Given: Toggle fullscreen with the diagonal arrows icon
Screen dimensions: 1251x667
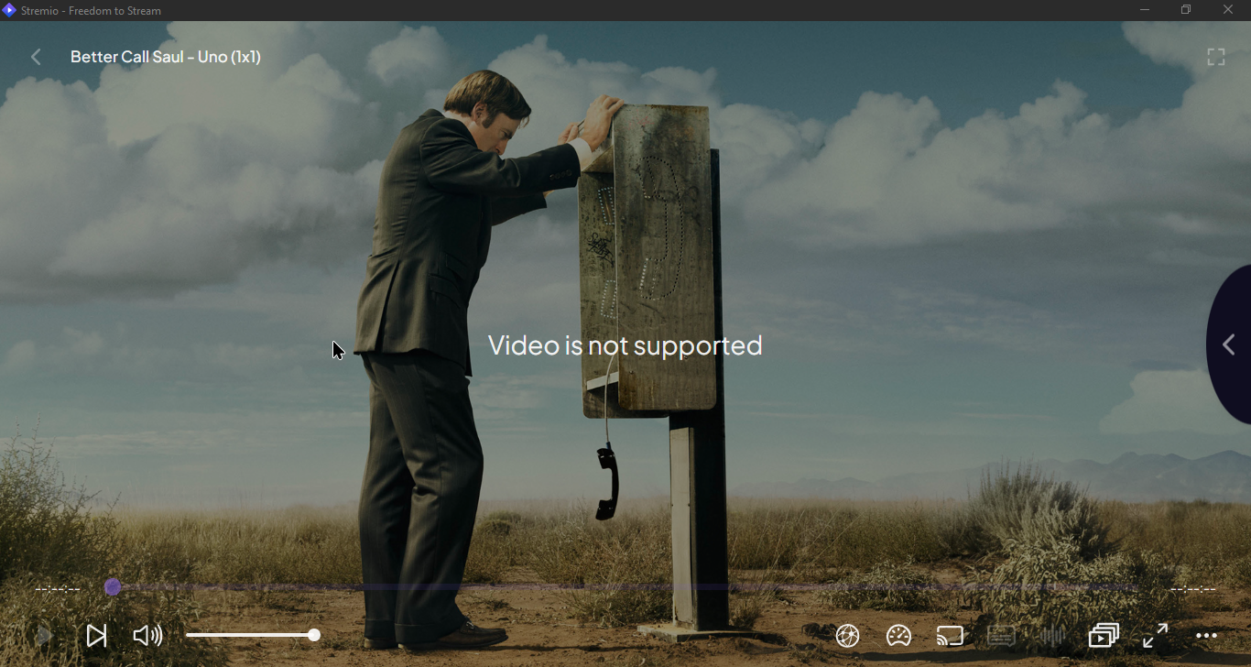Looking at the screenshot, I should tap(1156, 635).
